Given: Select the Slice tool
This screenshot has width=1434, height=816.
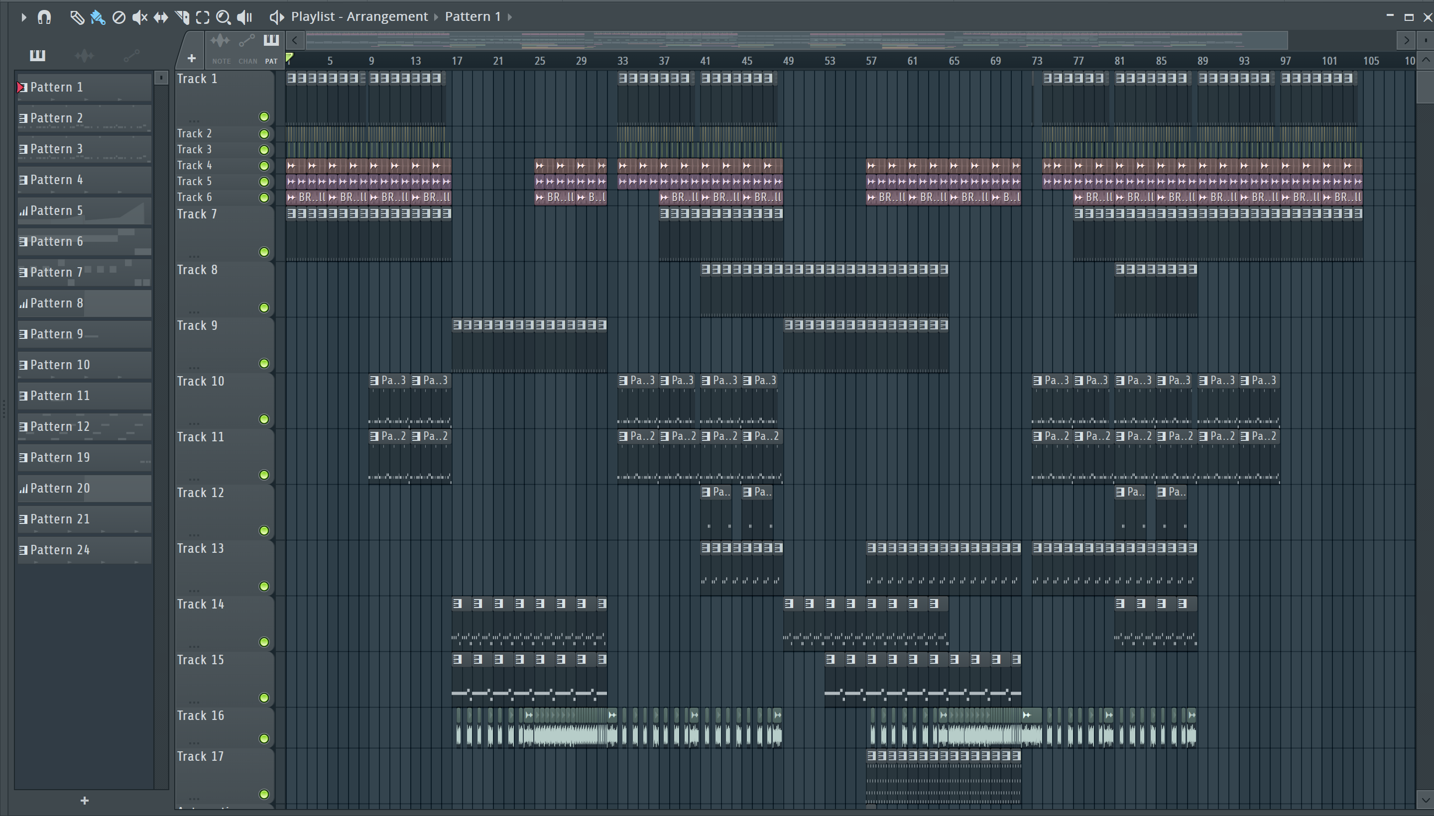Looking at the screenshot, I should [182, 17].
